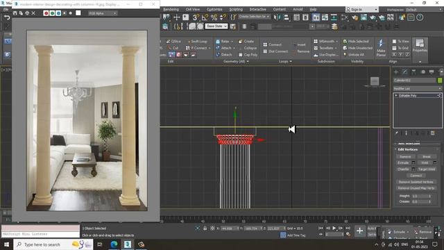Click the white swatch in image window
444x250 pixels.
click(x=78, y=13)
